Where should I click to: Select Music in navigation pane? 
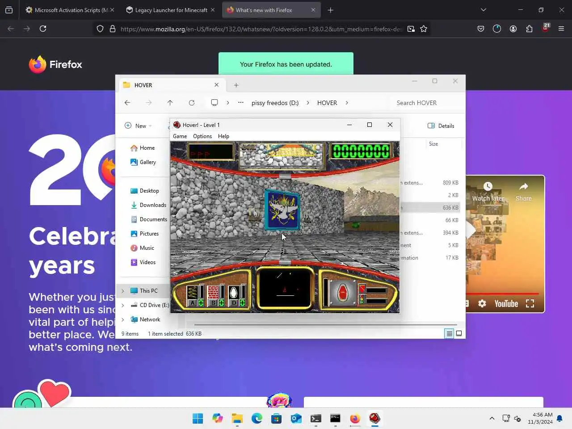(142, 248)
